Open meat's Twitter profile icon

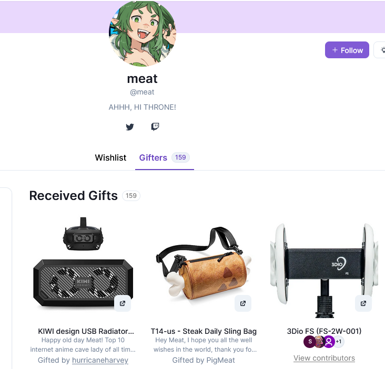tap(130, 127)
